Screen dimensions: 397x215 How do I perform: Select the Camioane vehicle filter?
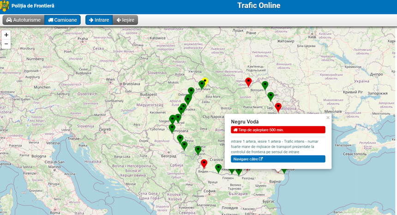coord(62,20)
